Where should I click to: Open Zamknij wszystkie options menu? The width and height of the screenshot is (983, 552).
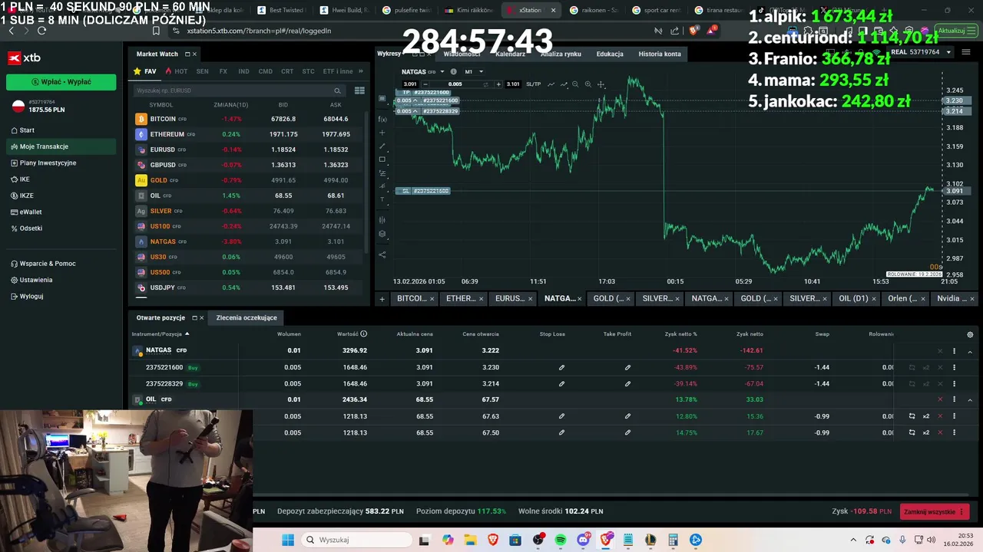point(961,511)
